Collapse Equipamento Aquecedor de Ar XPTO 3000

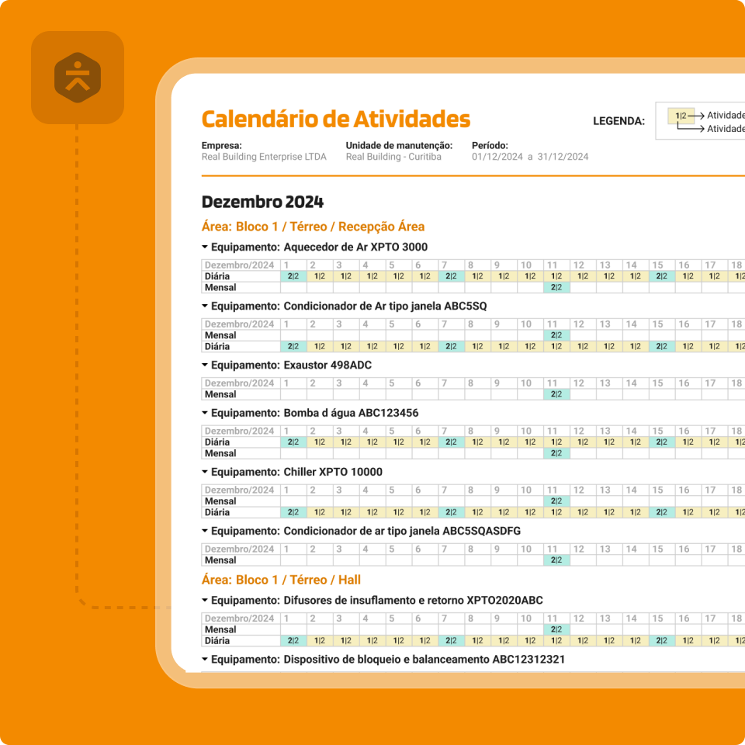click(x=203, y=247)
